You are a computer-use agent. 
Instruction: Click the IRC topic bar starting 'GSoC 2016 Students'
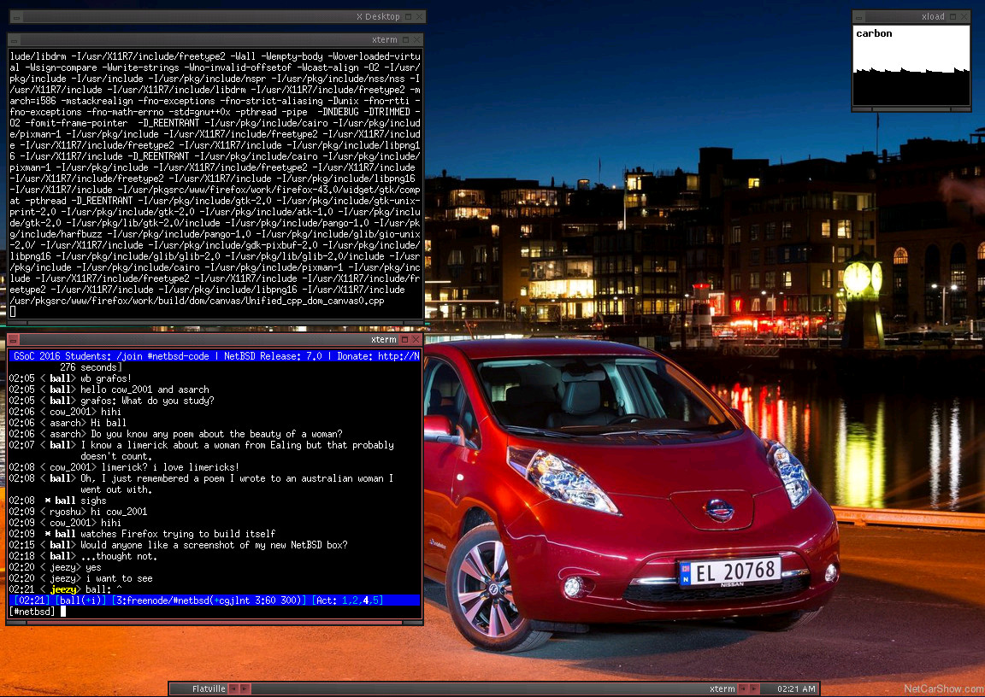(x=215, y=356)
